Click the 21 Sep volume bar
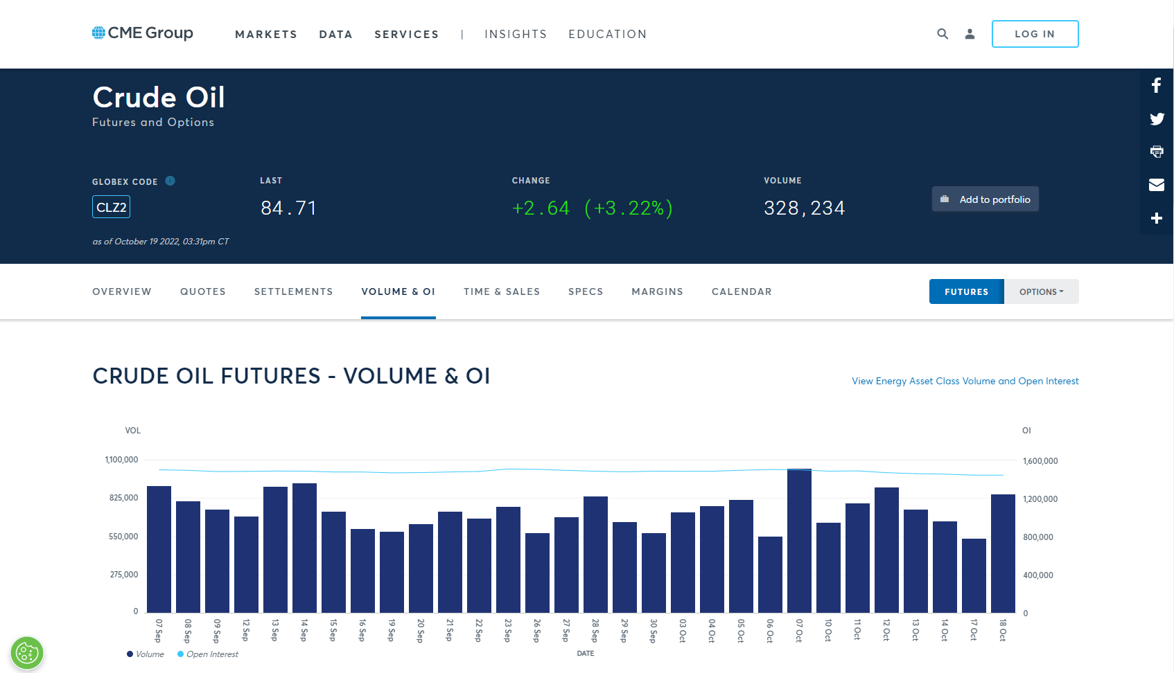Viewport: 1174px width, 673px height. pos(450,562)
